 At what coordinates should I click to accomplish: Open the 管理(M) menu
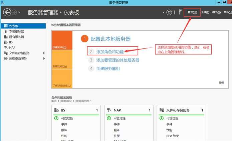(192, 12)
